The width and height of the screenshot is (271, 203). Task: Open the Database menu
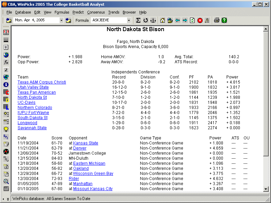click(23, 12)
